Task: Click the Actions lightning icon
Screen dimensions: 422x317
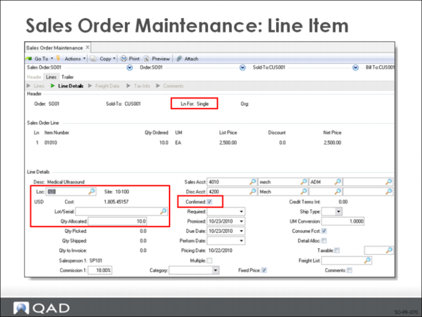Action: [x=58, y=58]
